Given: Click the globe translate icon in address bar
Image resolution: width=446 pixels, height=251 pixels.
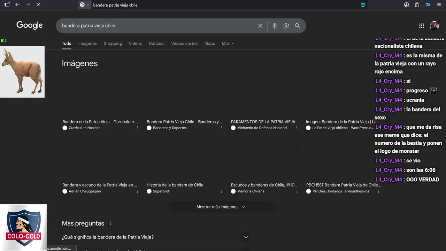Looking at the screenshot, I should [363, 5].
